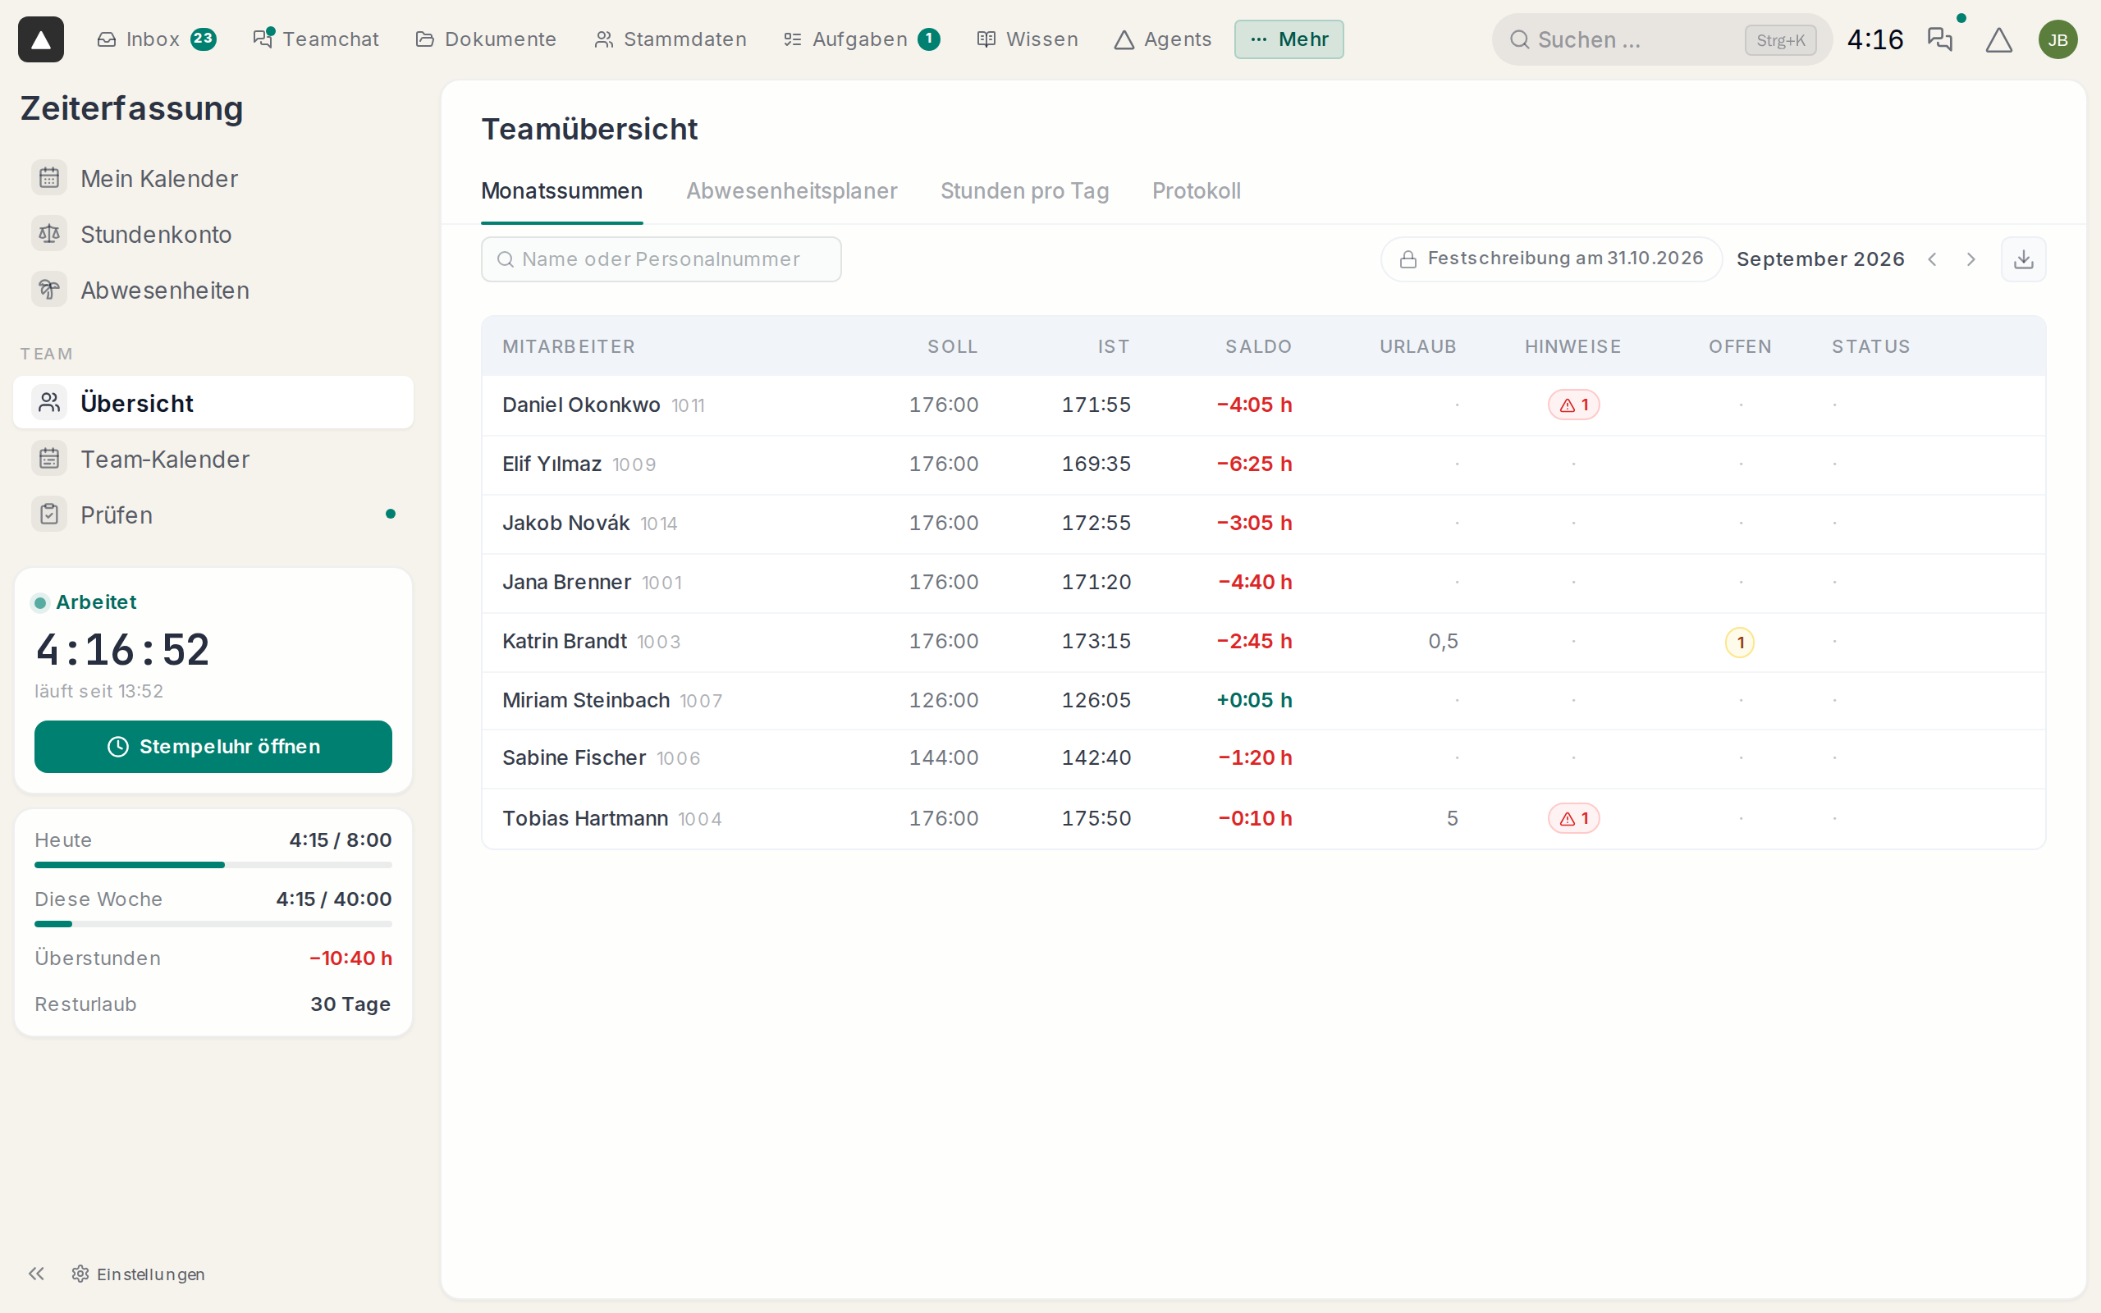Expand the Mehr menu
2101x1313 pixels.
(1289, 39)
